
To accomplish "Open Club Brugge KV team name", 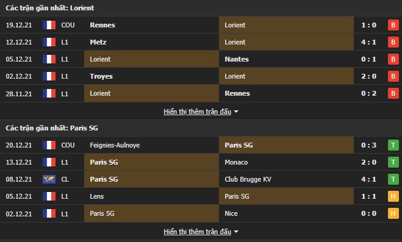I will 248,179.
